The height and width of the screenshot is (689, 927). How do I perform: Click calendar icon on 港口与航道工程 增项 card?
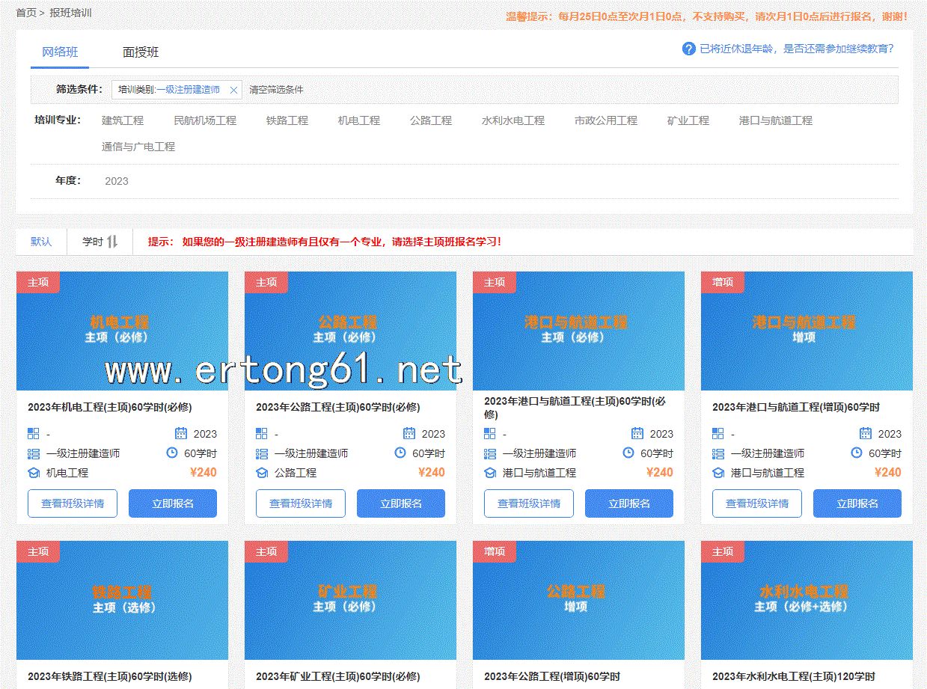[x=866, y=433]
